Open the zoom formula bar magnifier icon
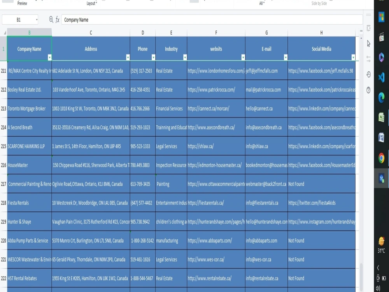Screen dimensions: 389x292 click(51, 19)
